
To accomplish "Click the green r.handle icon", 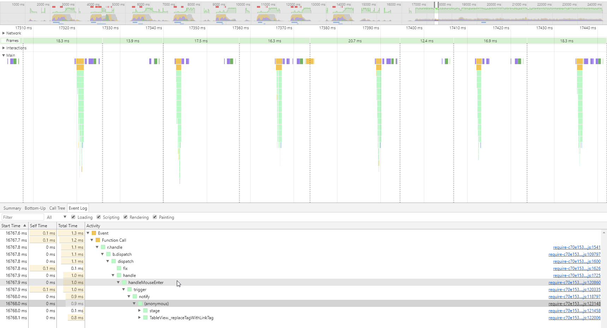I will pos(103,247).
